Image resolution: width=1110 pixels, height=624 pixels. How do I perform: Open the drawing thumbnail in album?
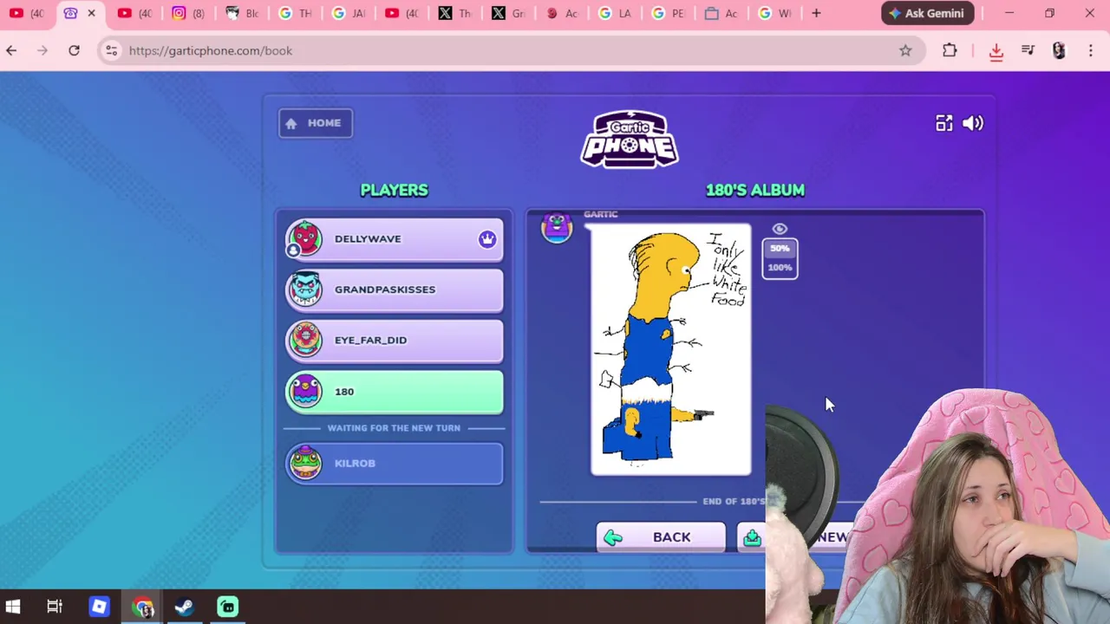(671, 350)
